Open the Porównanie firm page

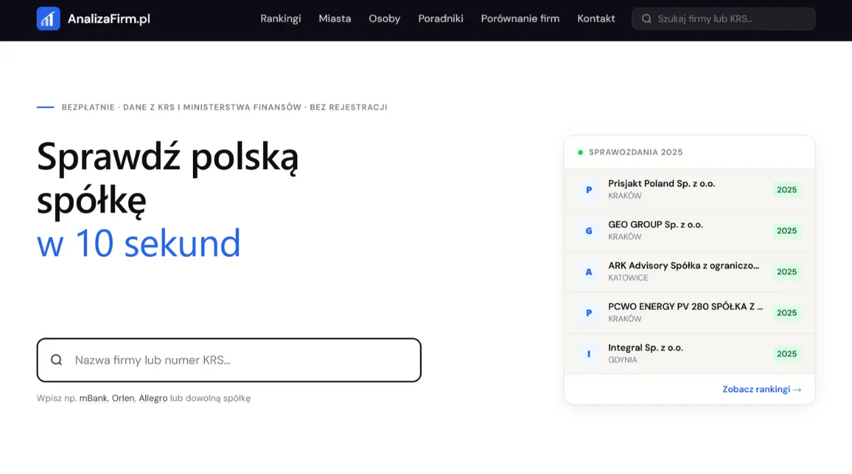(520, 18)
